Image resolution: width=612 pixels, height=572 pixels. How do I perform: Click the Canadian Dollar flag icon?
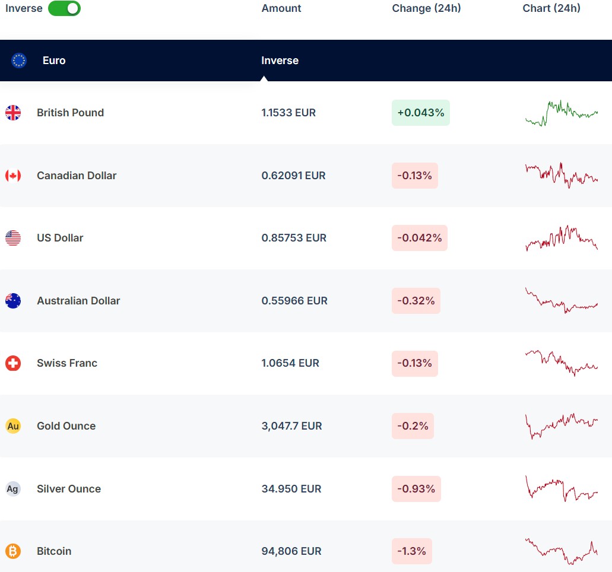point(13,176)
